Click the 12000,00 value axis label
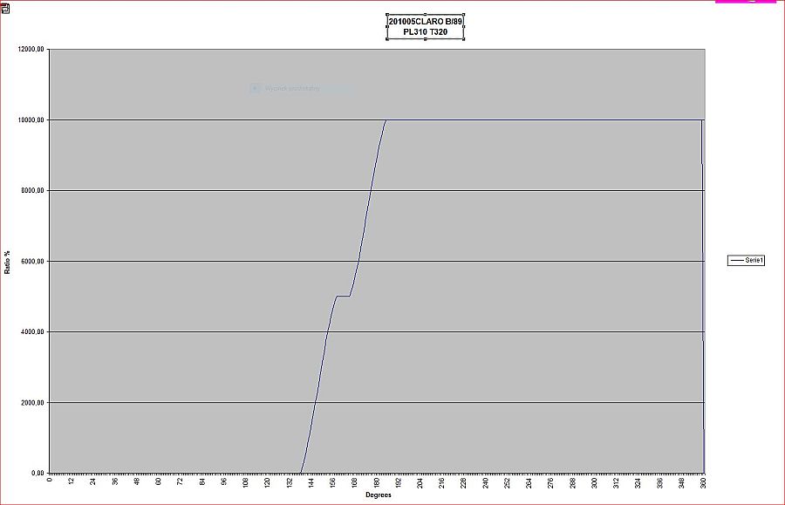 click(31, 49)
